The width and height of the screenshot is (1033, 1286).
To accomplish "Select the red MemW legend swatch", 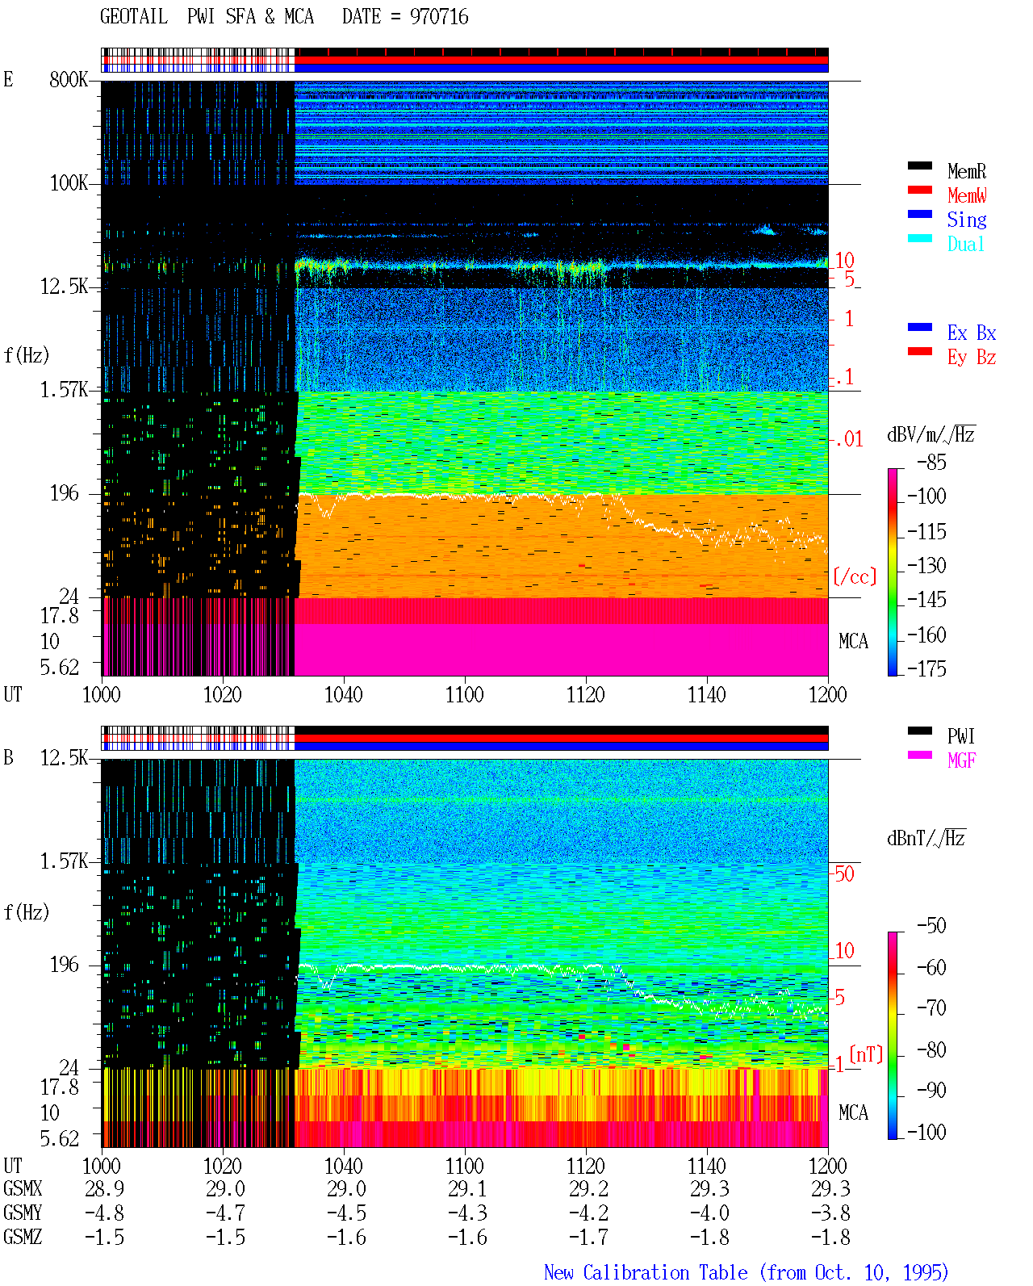I will coord(920,191).
